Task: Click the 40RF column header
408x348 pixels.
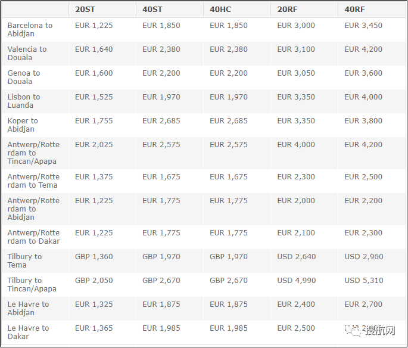Action: (355, 10)
